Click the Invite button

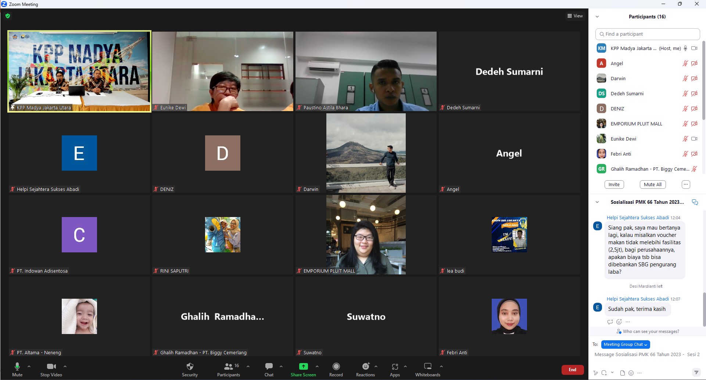tap(614, 184)
